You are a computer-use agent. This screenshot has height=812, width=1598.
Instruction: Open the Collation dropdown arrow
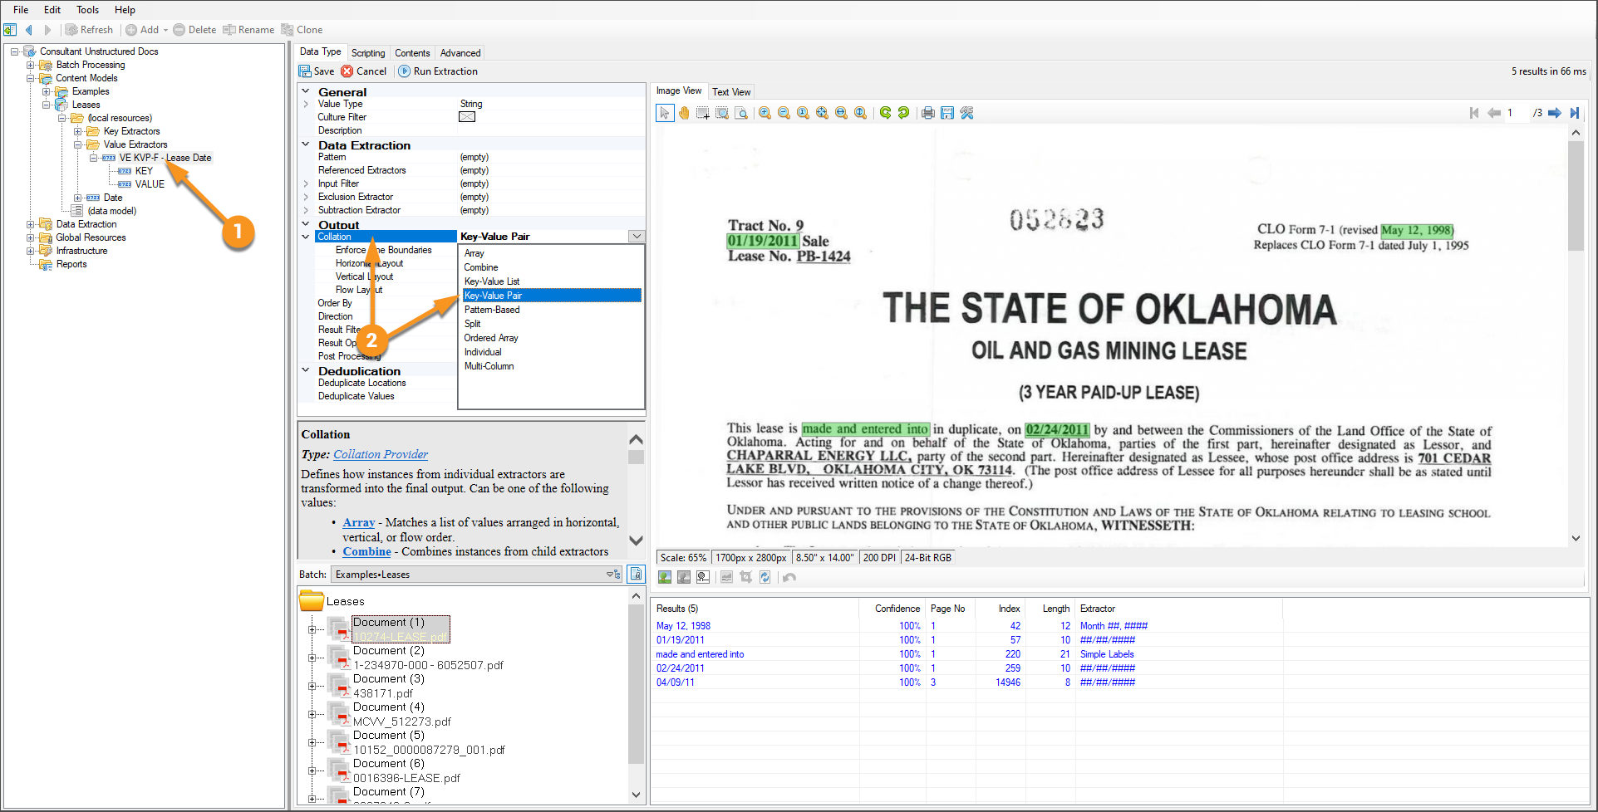(x=637, y=237)
